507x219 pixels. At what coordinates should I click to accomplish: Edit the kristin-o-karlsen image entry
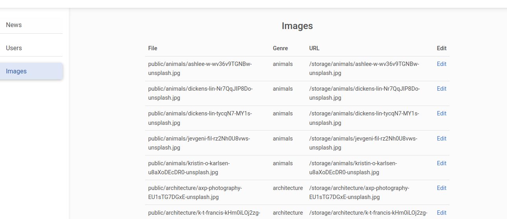(x=441, y=163)
